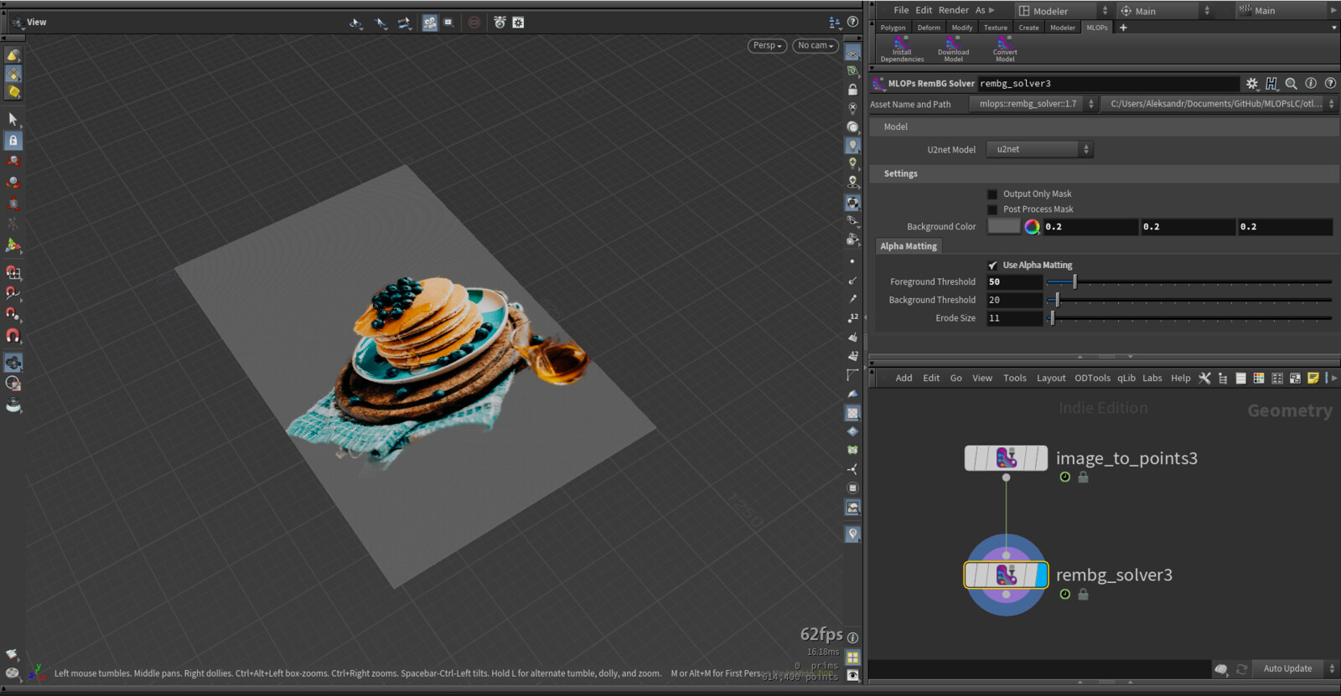Toggle the display flag on rembg_solver3 node
The width and height of the screenshot is (1341, 696).
[x=1042, y=575]
